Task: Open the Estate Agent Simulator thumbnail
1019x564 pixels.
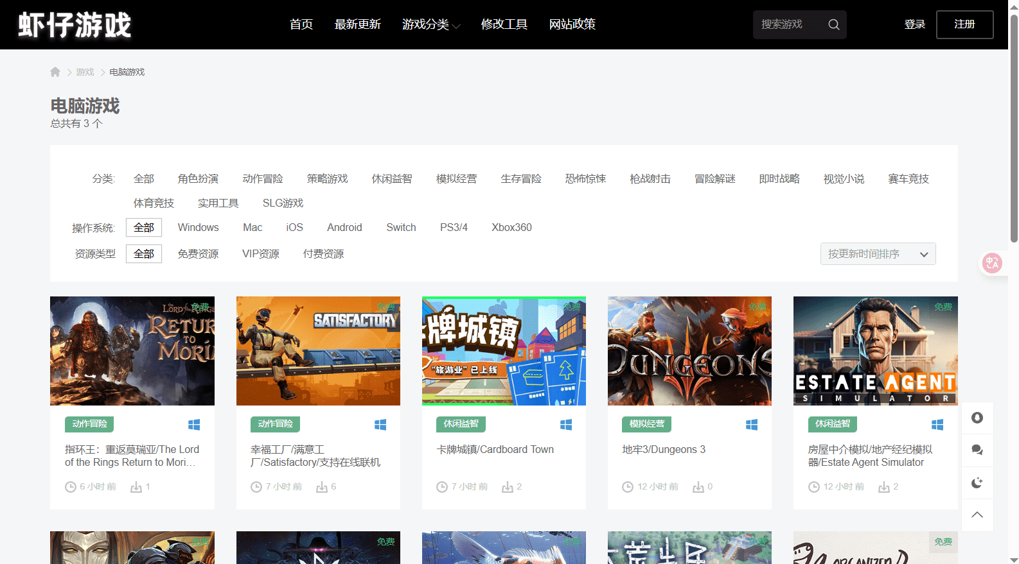Action: tap(876, 351)
